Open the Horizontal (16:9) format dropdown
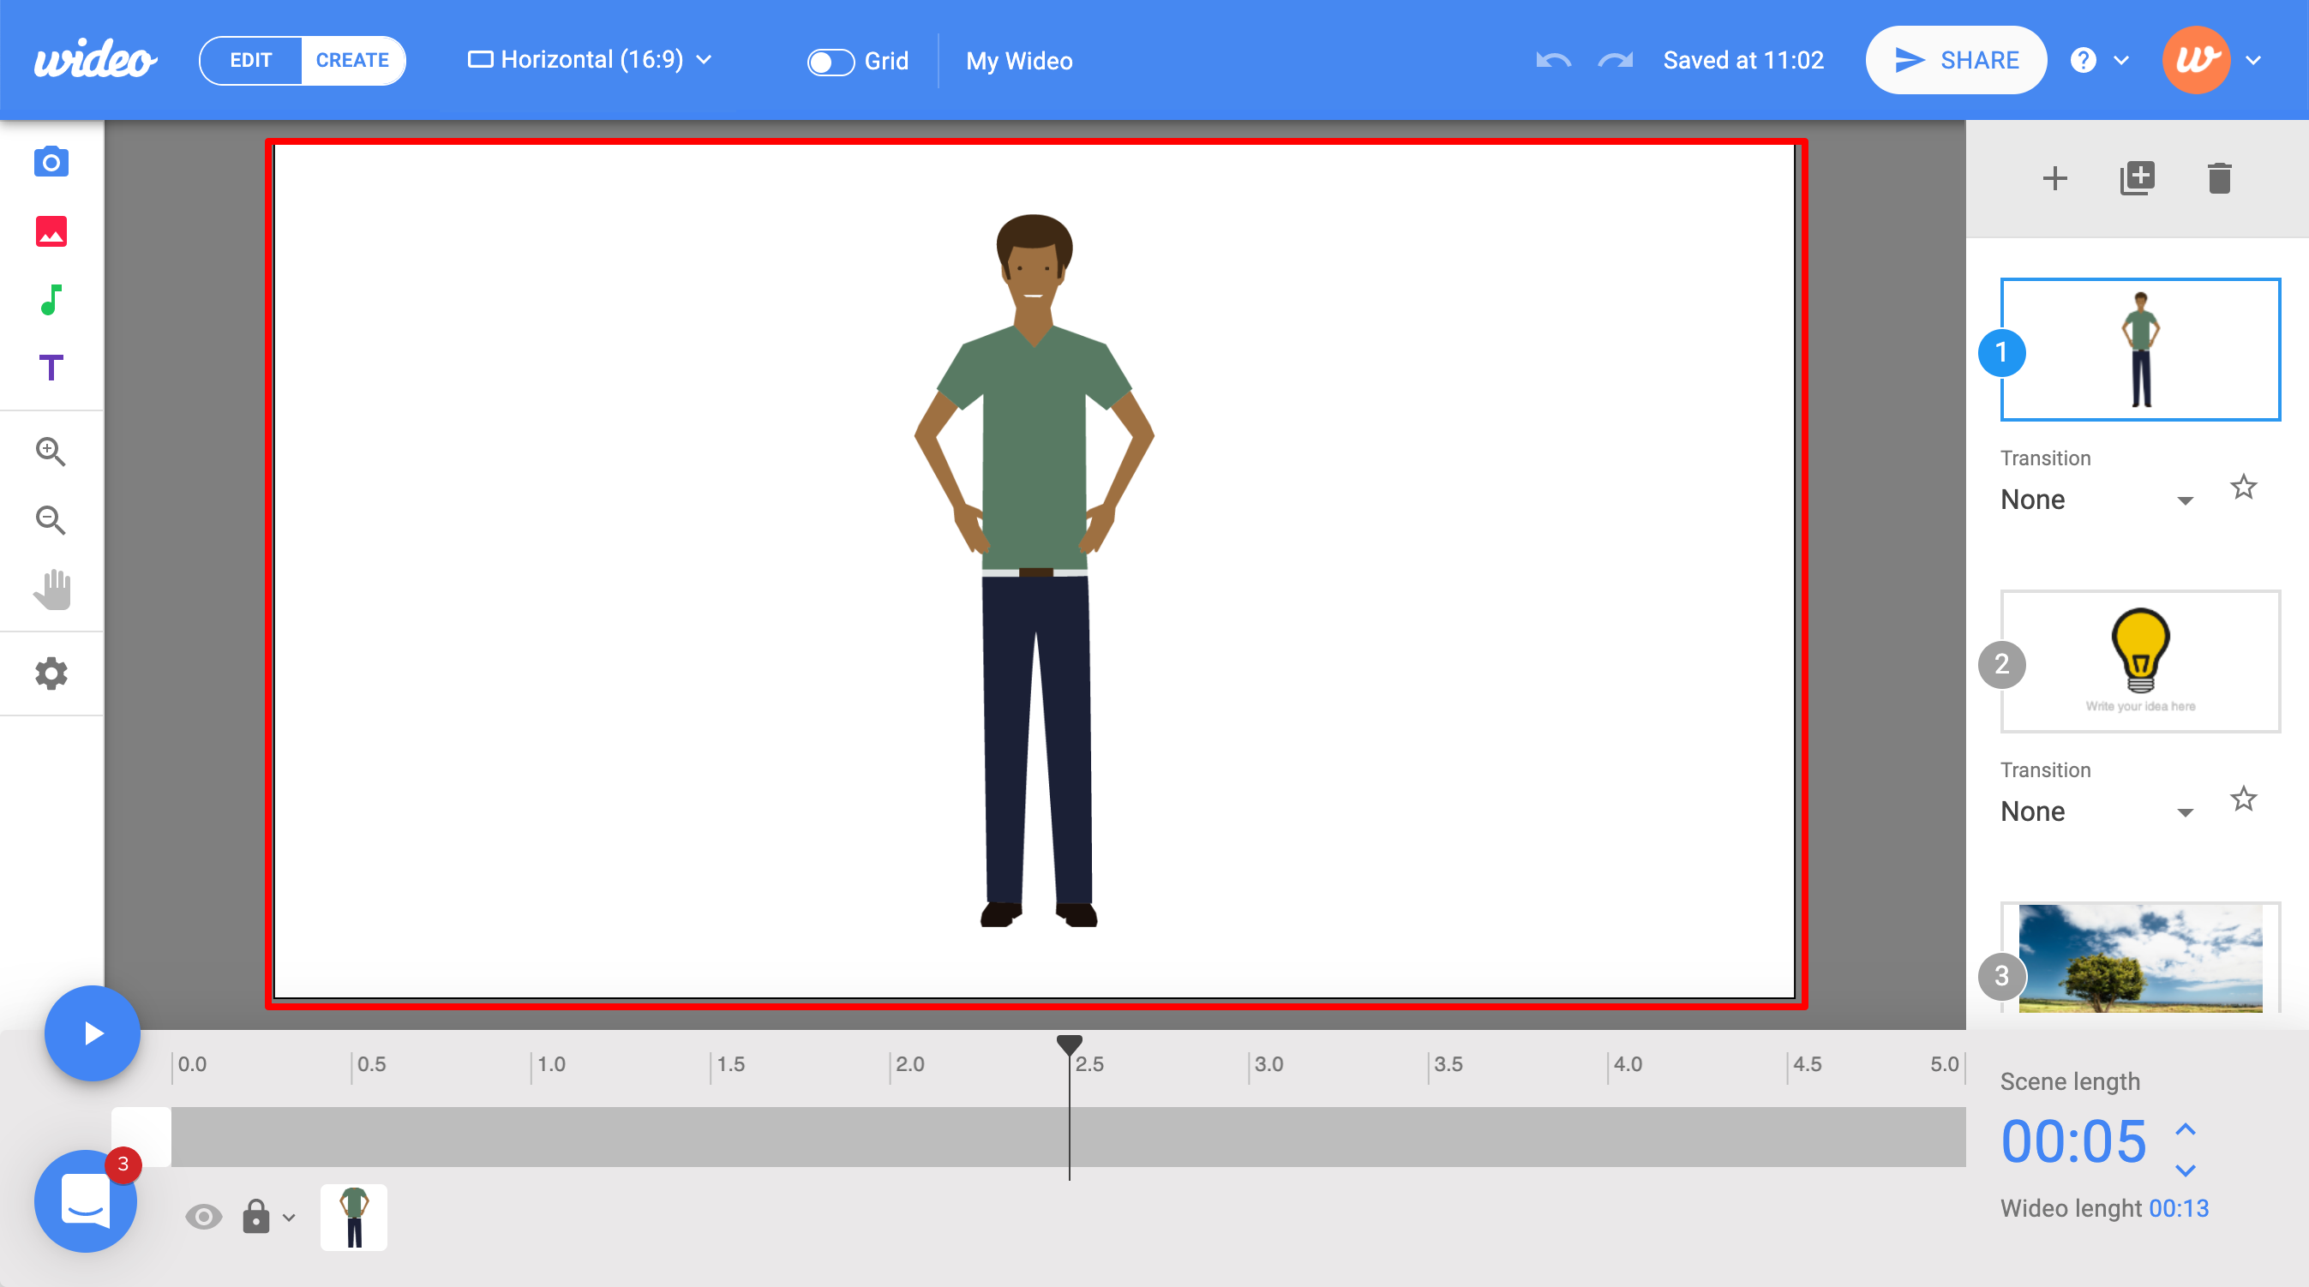Viewport: 2309px width, 1287px height. [591, 60]
